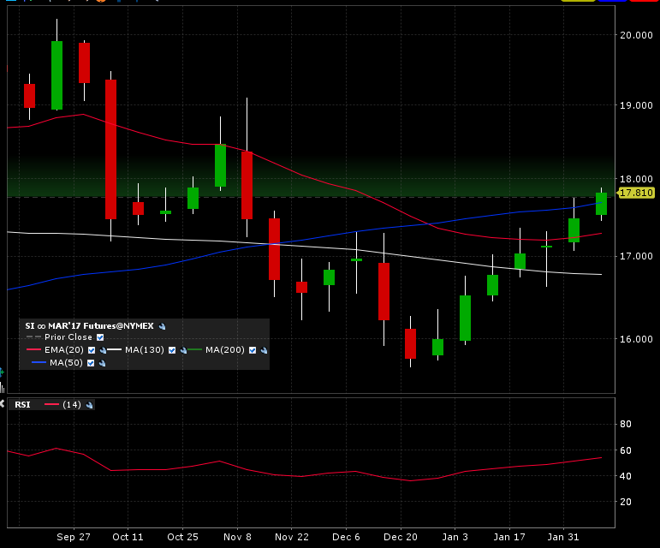Edit MA(50) using its wrench icon
Image resolution: width=660 pixels, height=548 pixels.
pos(102,363)
